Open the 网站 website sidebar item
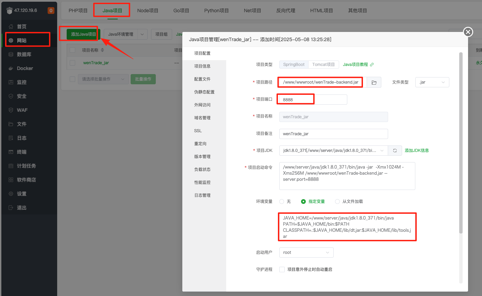 tap(29, 40)
